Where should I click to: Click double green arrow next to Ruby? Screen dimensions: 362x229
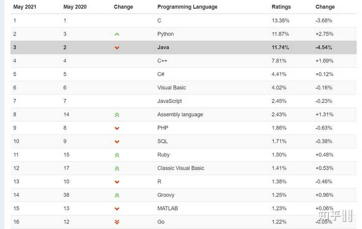click(117, 155)
